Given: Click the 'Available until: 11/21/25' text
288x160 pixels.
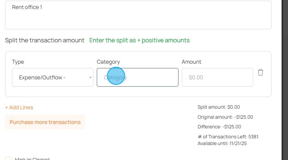Looking at the screenshot, I should 222,143.
